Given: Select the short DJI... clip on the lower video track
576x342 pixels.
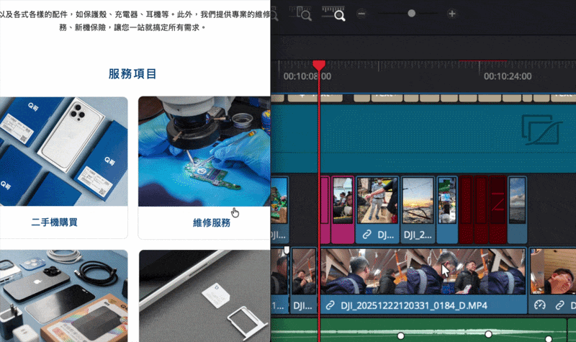Looking at the screenshot, I should point(304,281).
